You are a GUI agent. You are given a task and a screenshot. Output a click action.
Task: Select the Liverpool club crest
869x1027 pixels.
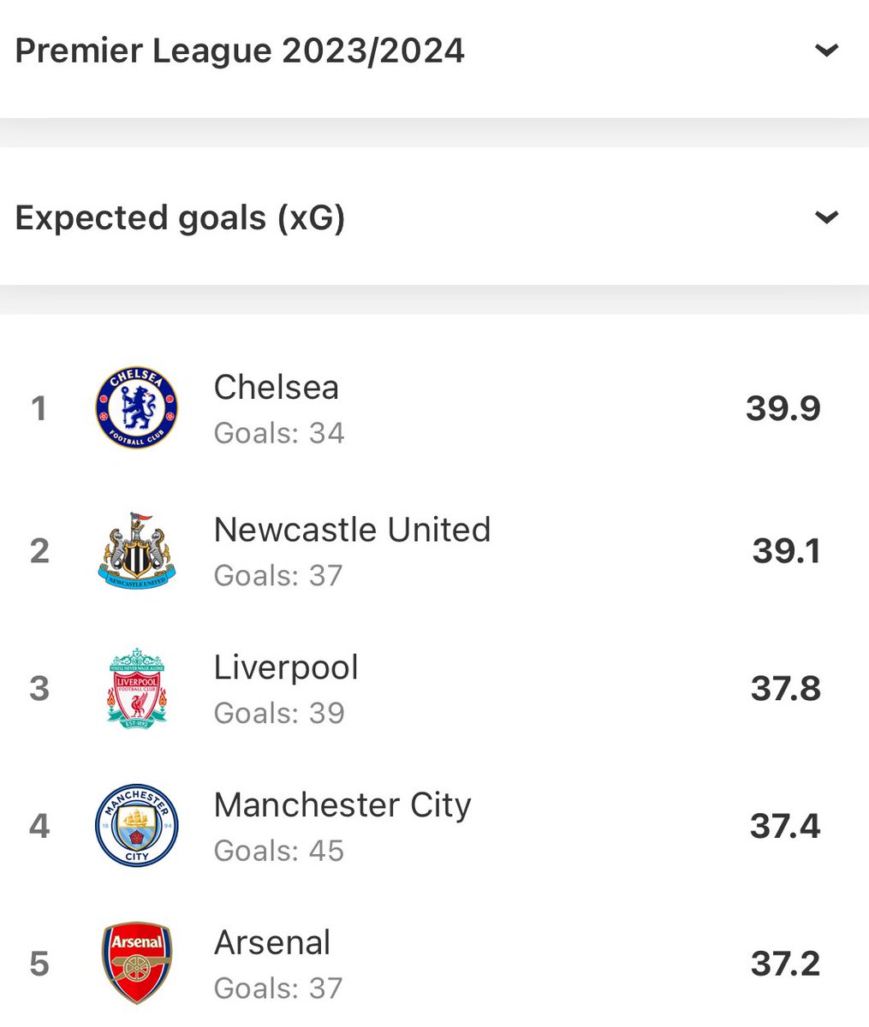tap(137, 688)
